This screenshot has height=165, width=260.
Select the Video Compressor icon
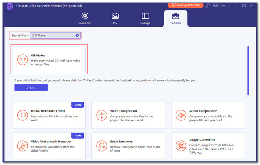pyautogui.click(x=102, y=115)
